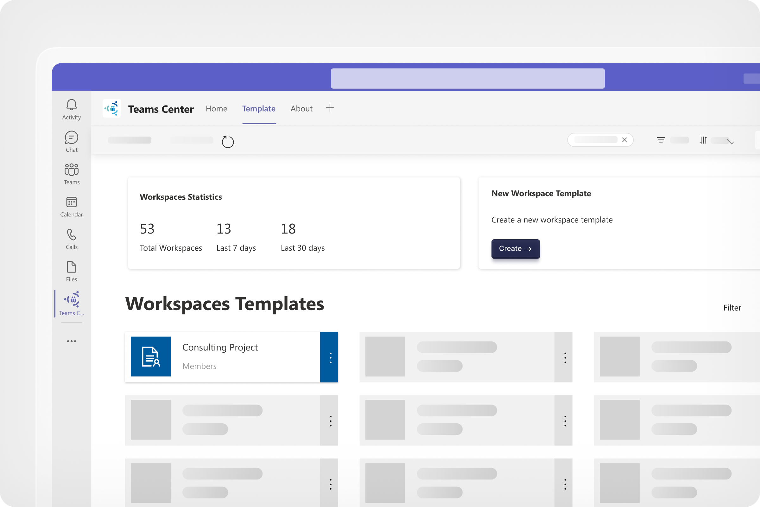Image resolution: width=760 pixels, height=507 pixels.
Task: Add a new tab with plus
Action: pyautogui.click(x=330, y=108)
